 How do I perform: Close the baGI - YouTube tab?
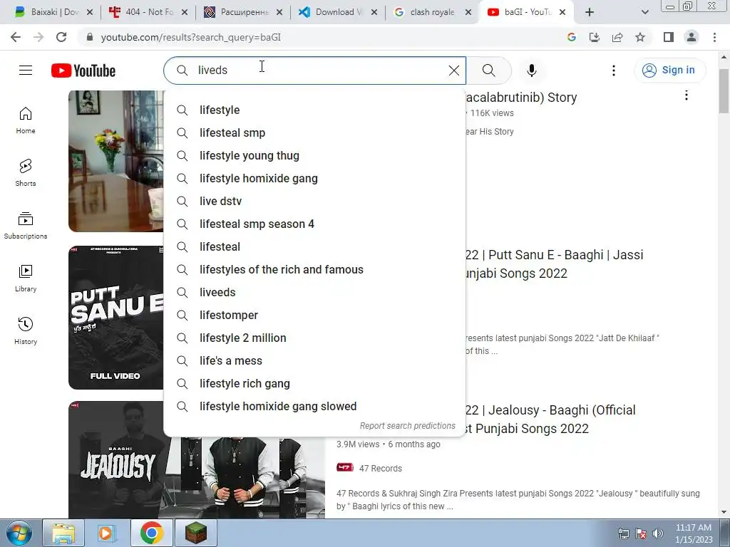pyautogui.click(x=562, y=12)
